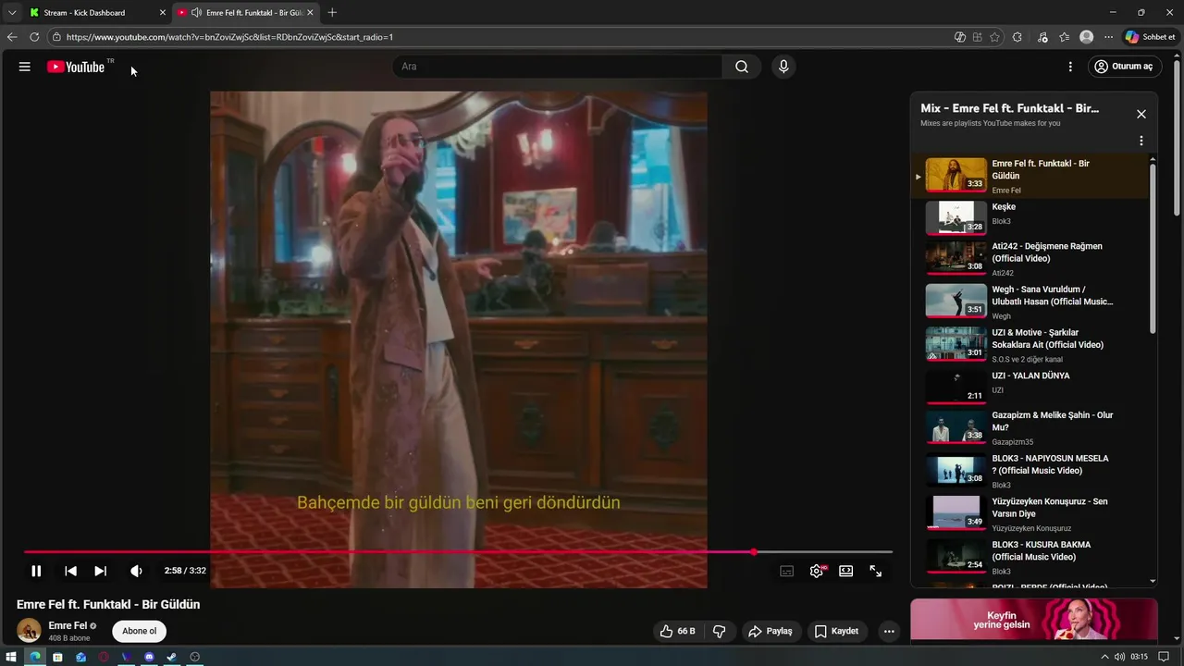Focus the Ara search field

(x=558, y=67)
